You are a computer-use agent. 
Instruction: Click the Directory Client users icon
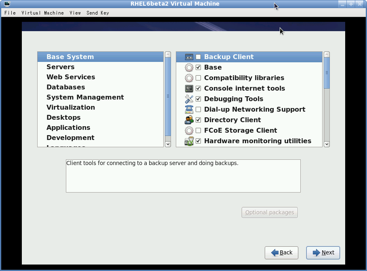click(189, 120)
